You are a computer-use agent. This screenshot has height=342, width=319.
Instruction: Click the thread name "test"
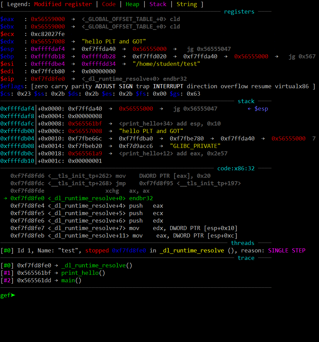[68, 250]
